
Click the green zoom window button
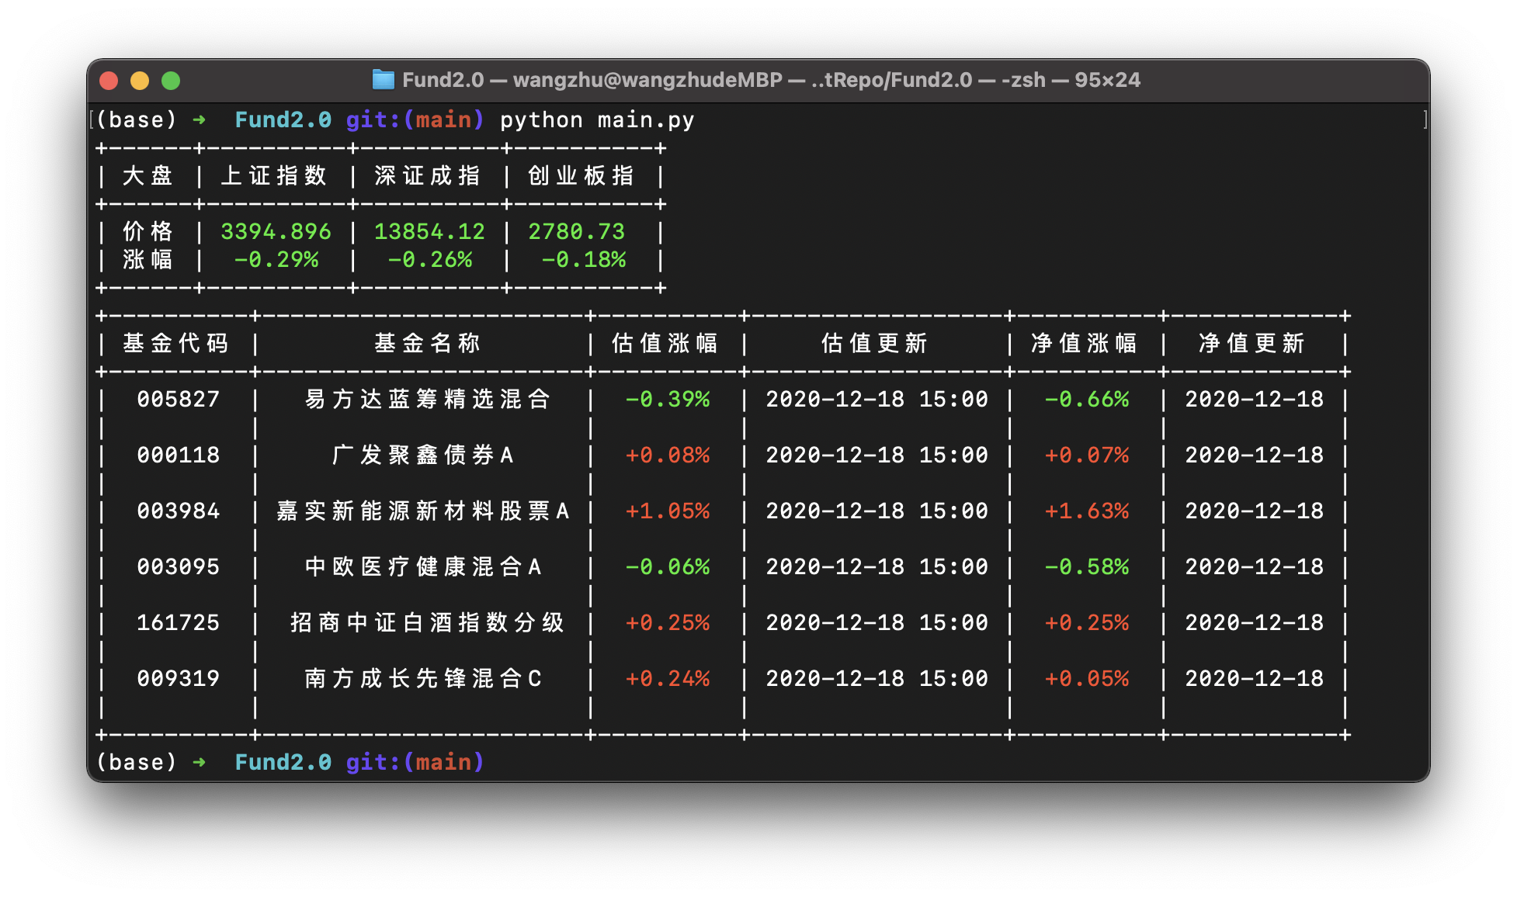coord(171,81)
